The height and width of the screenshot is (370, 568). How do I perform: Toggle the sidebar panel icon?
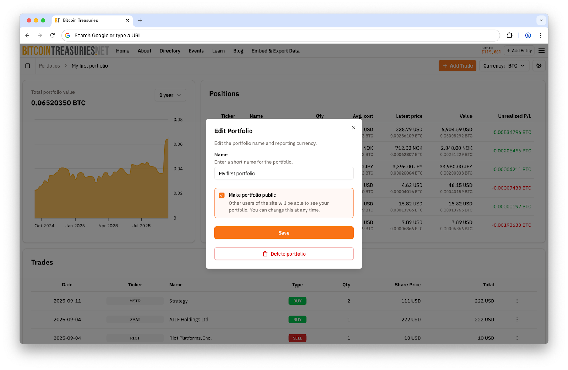(28, 66)
